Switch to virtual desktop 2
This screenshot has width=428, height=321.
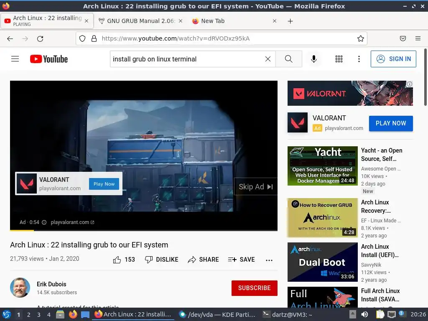29,315
